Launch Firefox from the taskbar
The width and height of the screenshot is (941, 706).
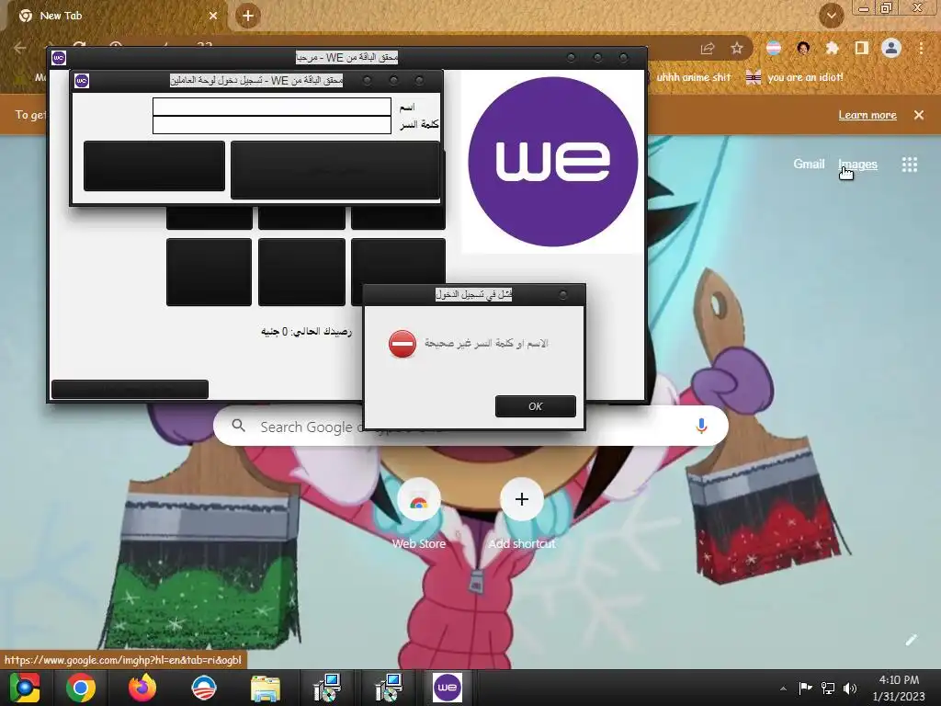142,688
